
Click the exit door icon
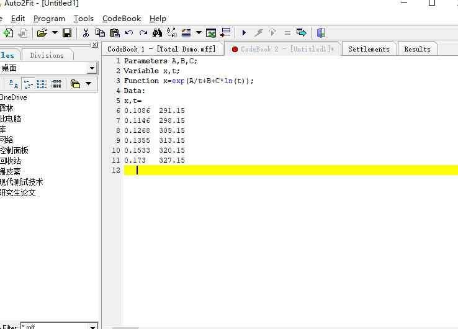click(x=321, y=33)
